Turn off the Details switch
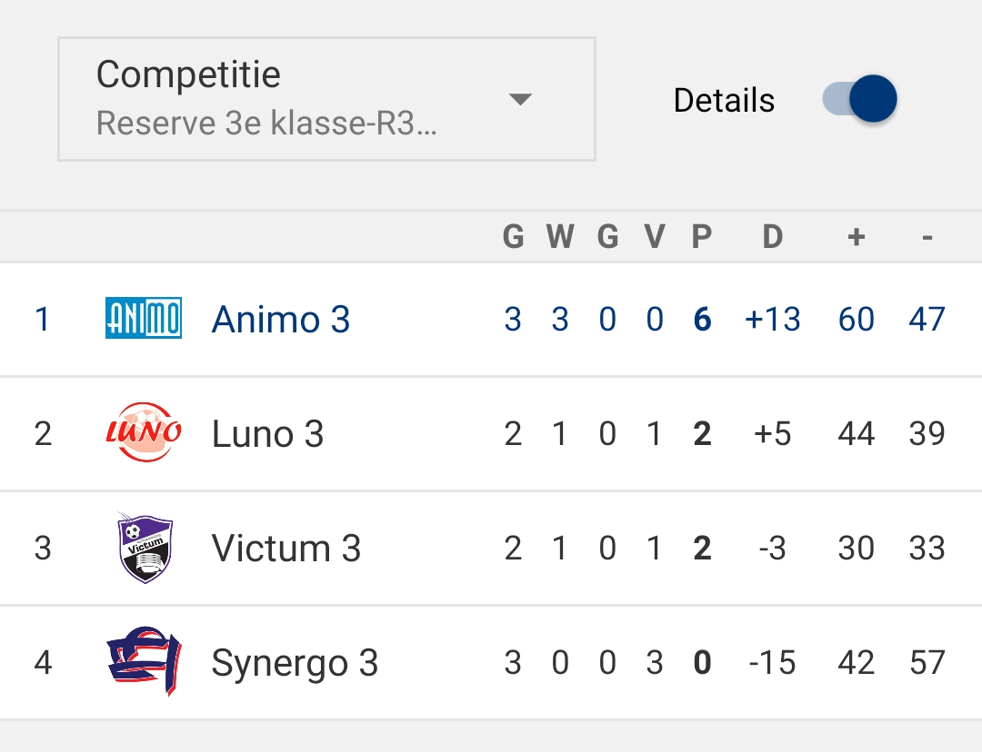 (x=859, y=99)
